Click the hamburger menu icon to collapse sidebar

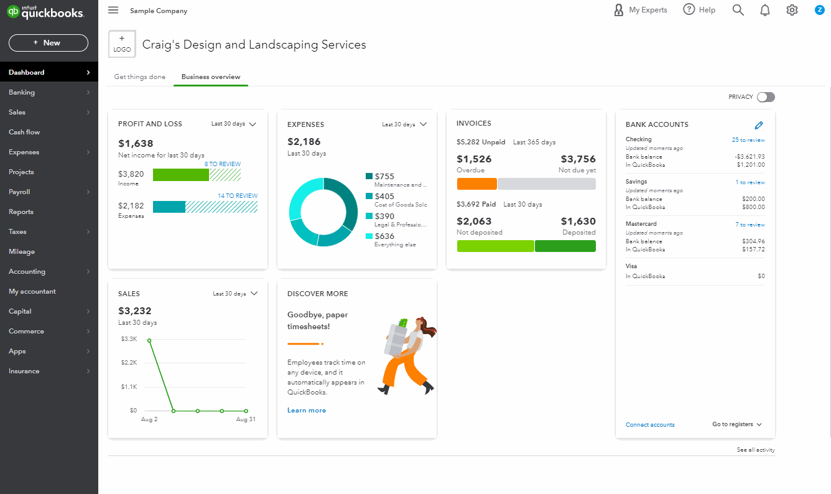113,10
